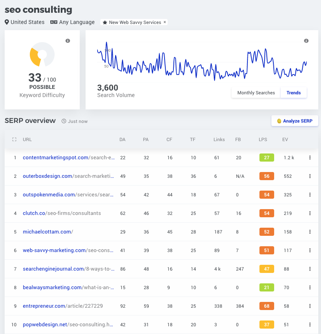
Task: Open bealwaysmarketing.com result link
Action: 68,287
